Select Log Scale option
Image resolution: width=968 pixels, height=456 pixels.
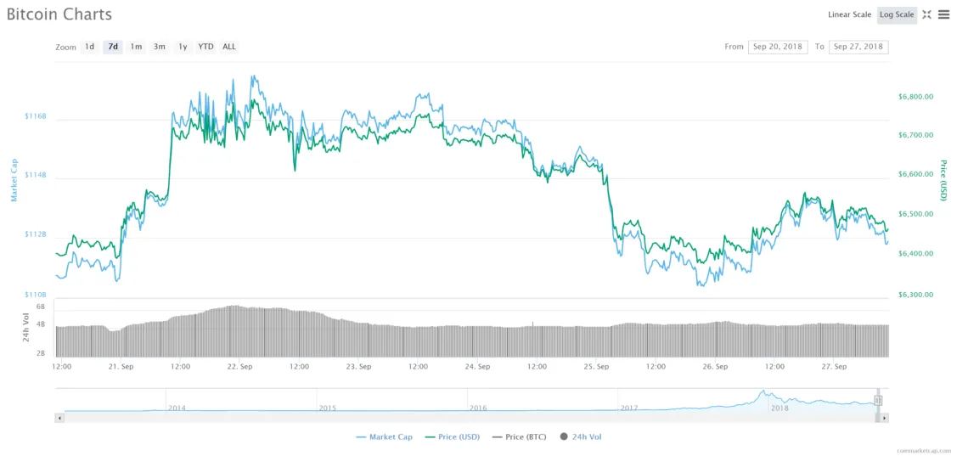coord(897,14)
